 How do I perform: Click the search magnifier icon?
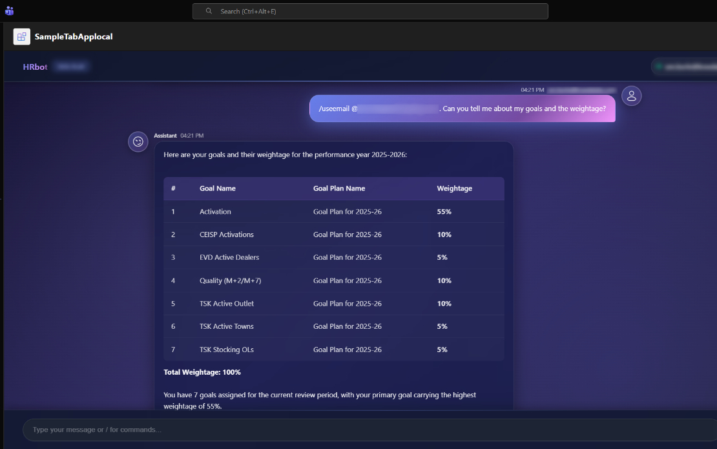pyautogui.click(x=209, y=11)
